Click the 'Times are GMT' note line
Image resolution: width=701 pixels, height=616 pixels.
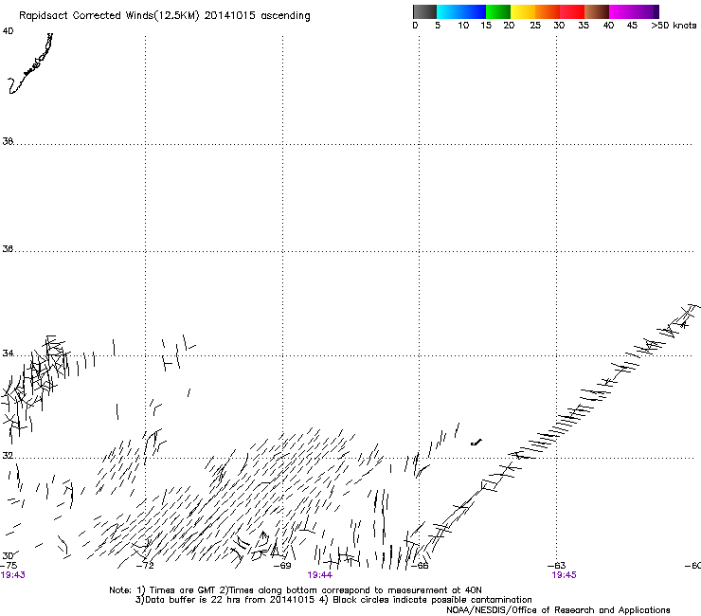click(296, 590)
